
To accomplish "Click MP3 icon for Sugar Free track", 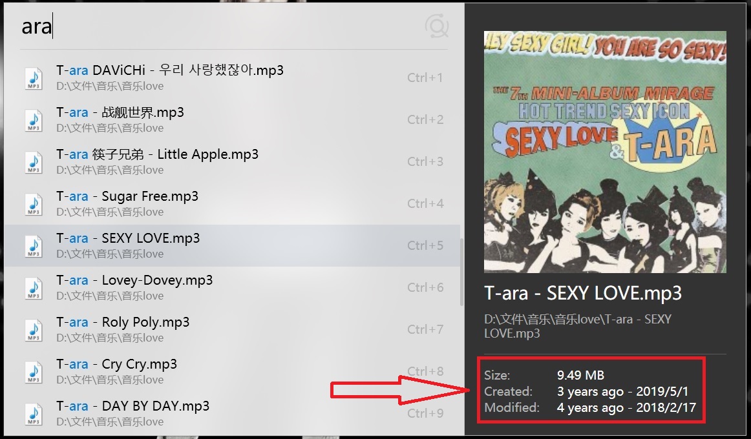I will [x=34, y=204].
